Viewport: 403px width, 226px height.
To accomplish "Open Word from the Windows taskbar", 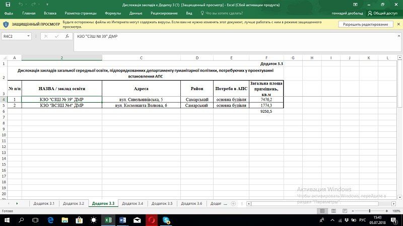I will click(x=122, y=220).
